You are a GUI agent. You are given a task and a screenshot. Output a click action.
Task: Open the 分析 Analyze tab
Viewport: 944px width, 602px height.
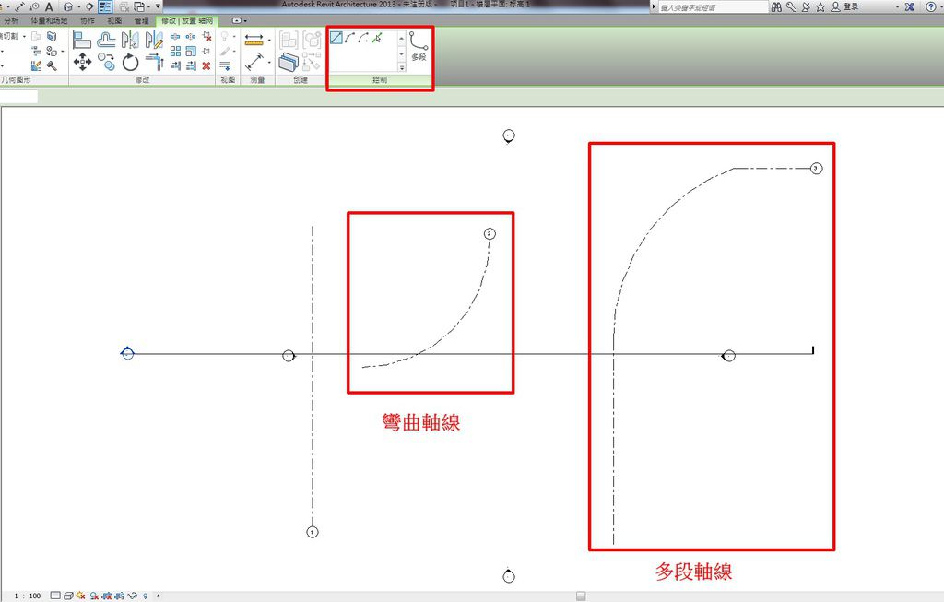[11, 20]
